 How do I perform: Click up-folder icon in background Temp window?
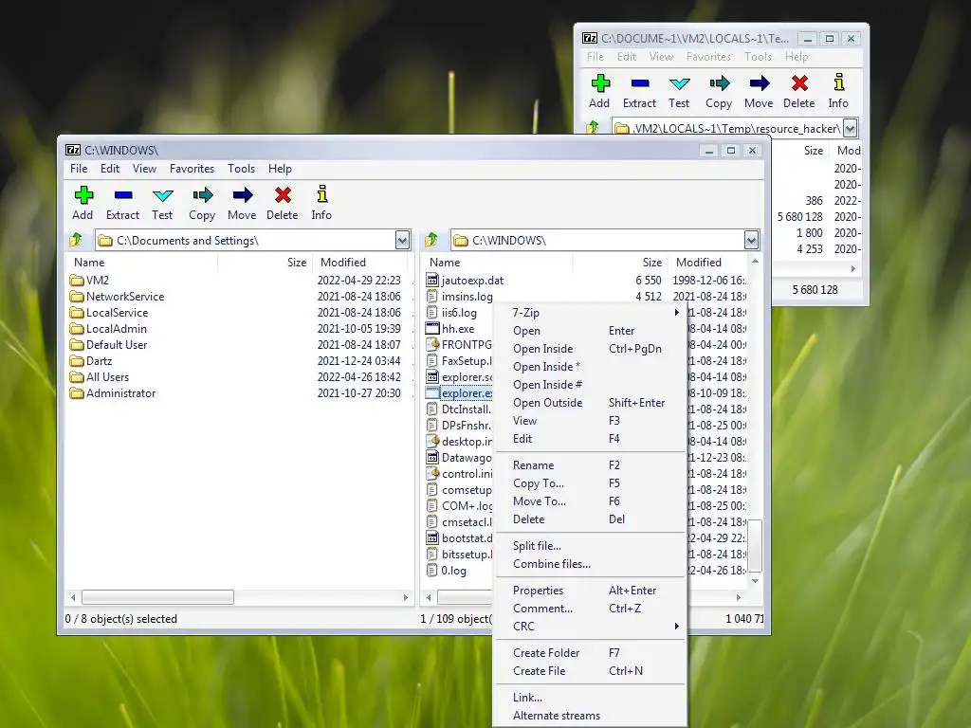(593, 127)
